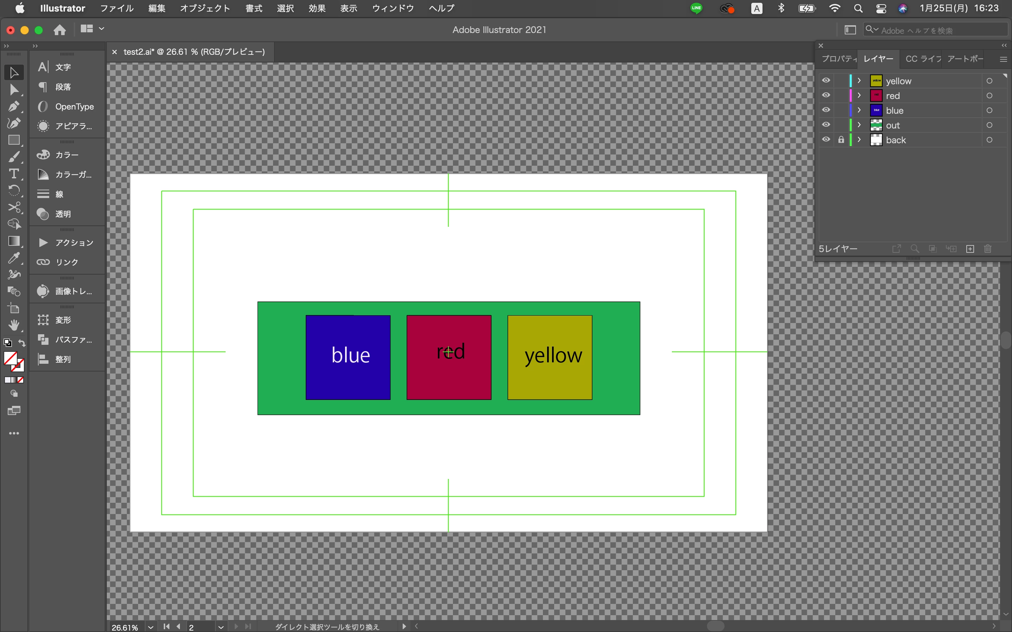This screenshot has height=632, width=1012.
Task: Open the オブジェクト menu
Action: click(205, 8)
